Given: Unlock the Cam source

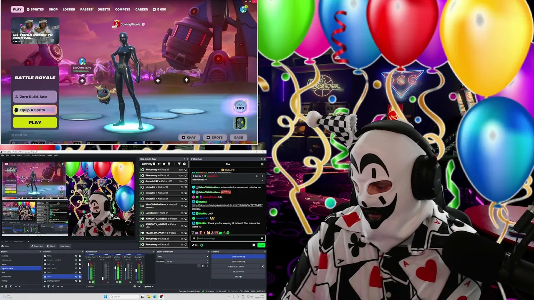Looking at the screenshot, I should coord(80,277).
